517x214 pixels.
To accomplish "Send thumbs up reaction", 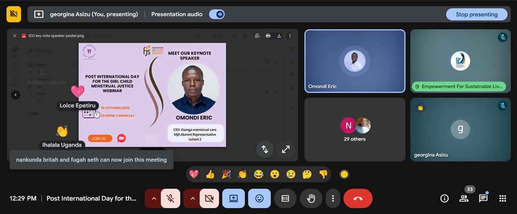I will 210,174.
